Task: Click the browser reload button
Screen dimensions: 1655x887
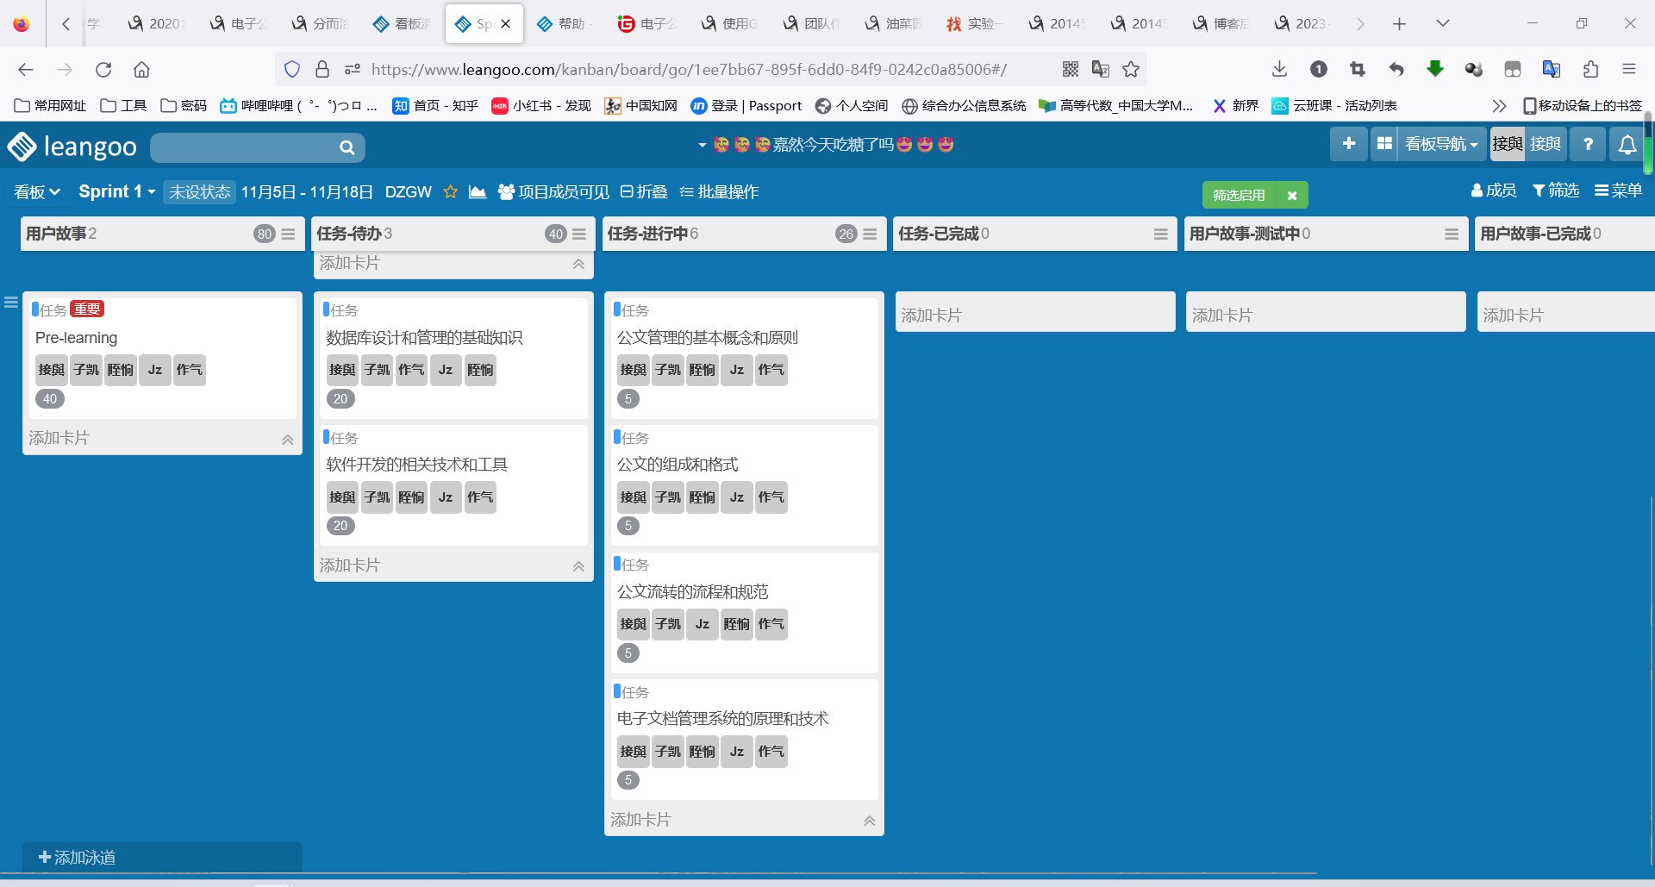Action: click(103, 69)
